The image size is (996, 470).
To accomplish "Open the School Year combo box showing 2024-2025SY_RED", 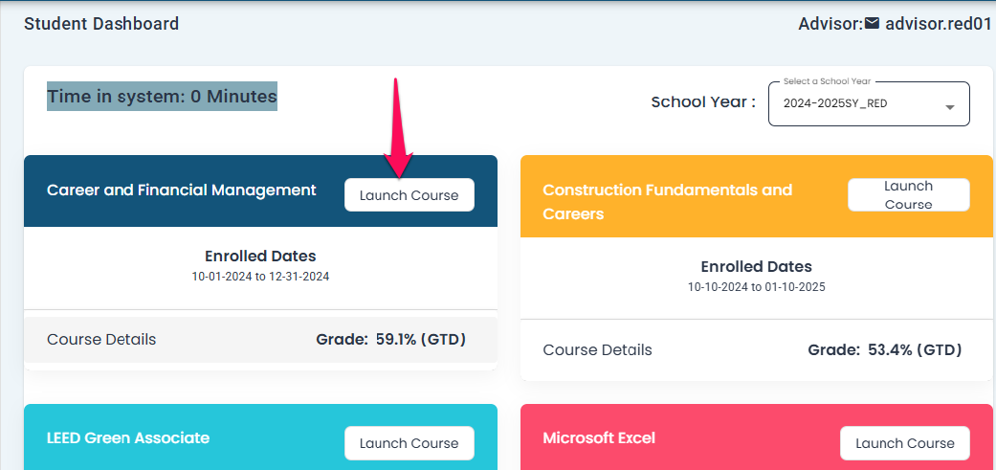I will coord(856,103).
